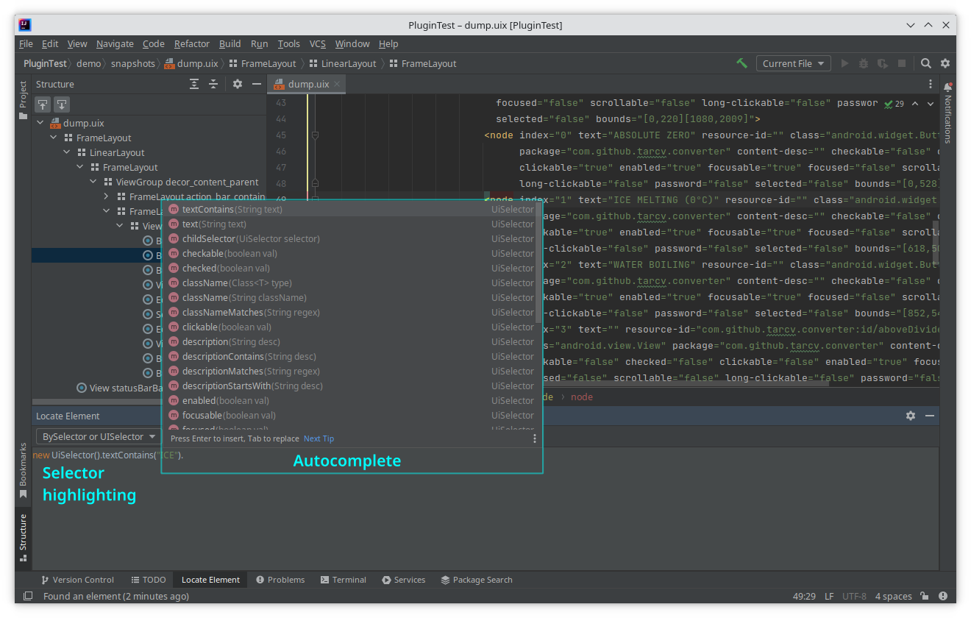The height and width of the screenshot is (618, 971).
Task: Switch to the Terminal tool tab
Action: click(343, 580)
